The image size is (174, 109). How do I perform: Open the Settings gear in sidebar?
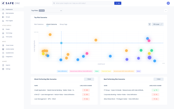pyautogui.click(x=3, y=69)
